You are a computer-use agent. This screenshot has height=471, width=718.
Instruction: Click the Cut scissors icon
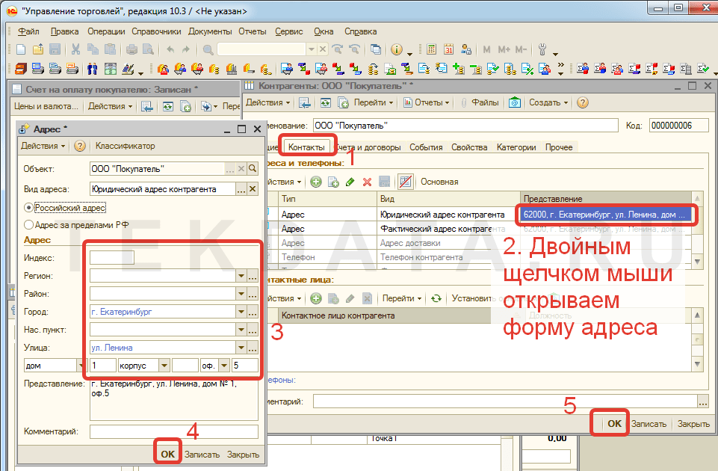(x=76, y=49)
